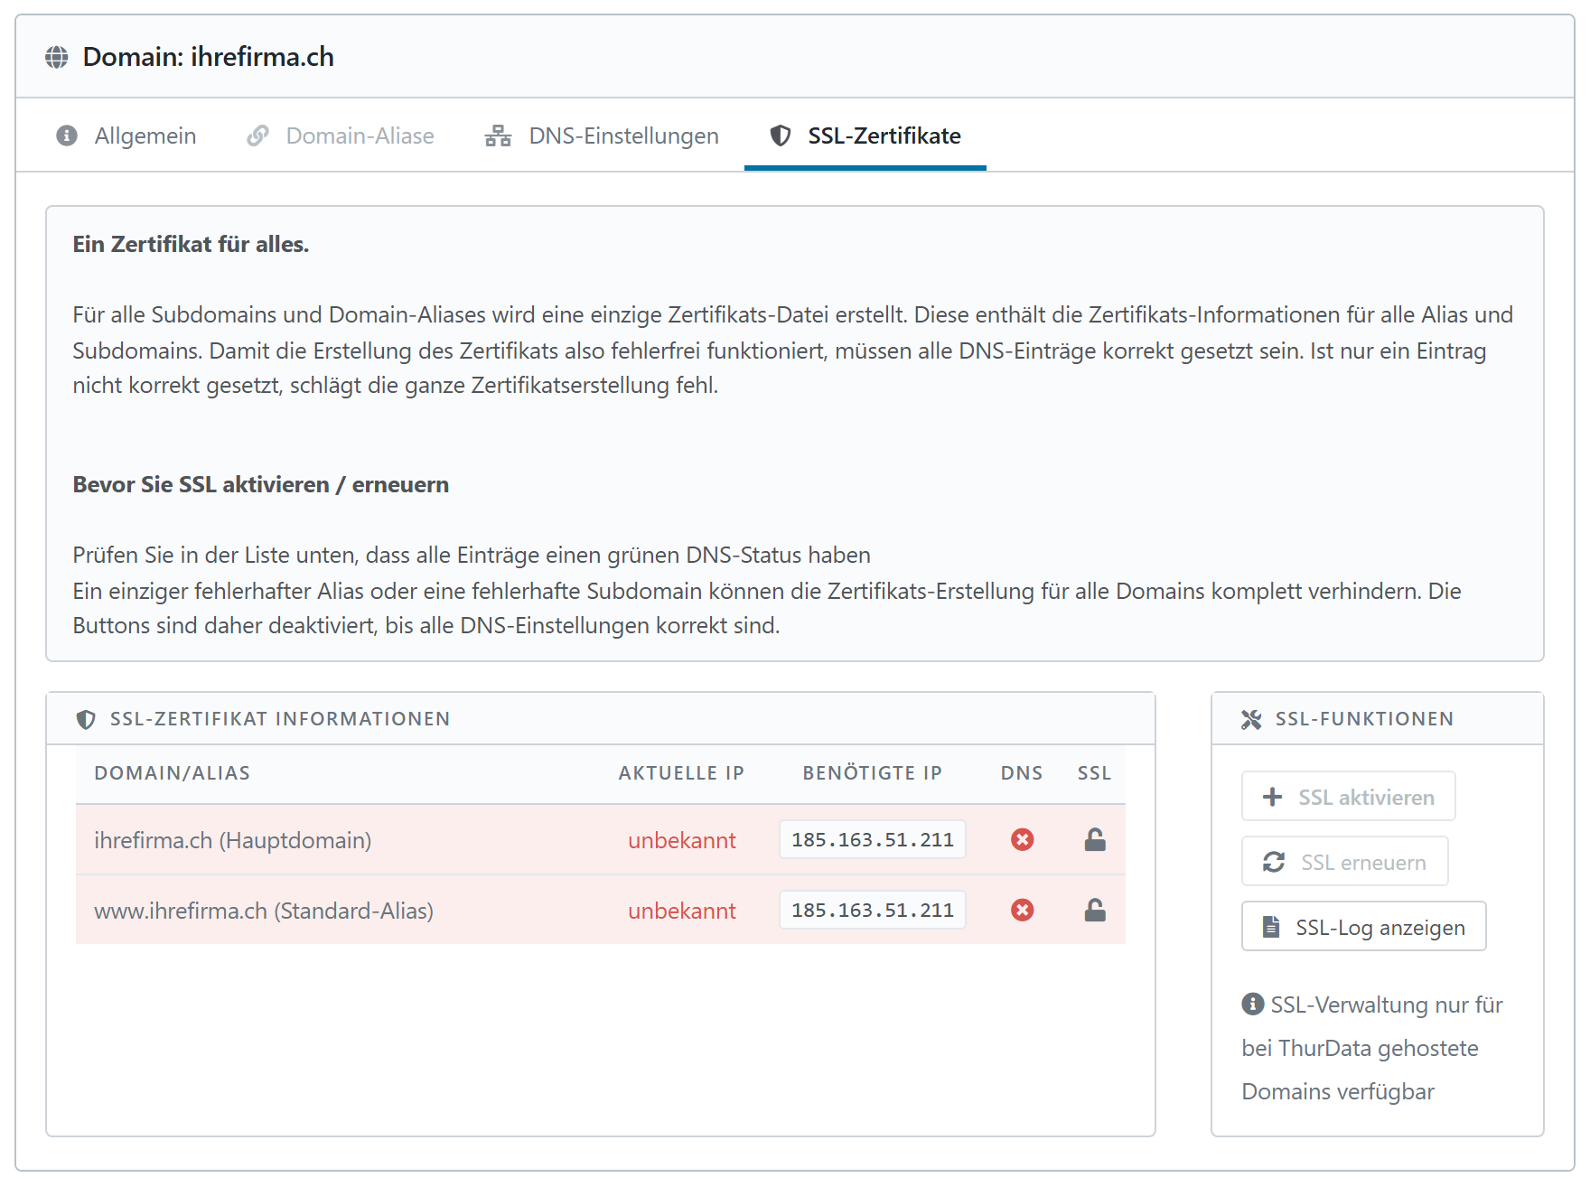
Task: Click the required IP field for ihrefirma.ch Hauptdomain
Action: 873,839
